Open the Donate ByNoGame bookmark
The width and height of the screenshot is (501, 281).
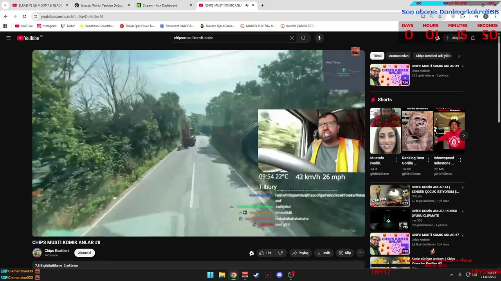point(217,26)
